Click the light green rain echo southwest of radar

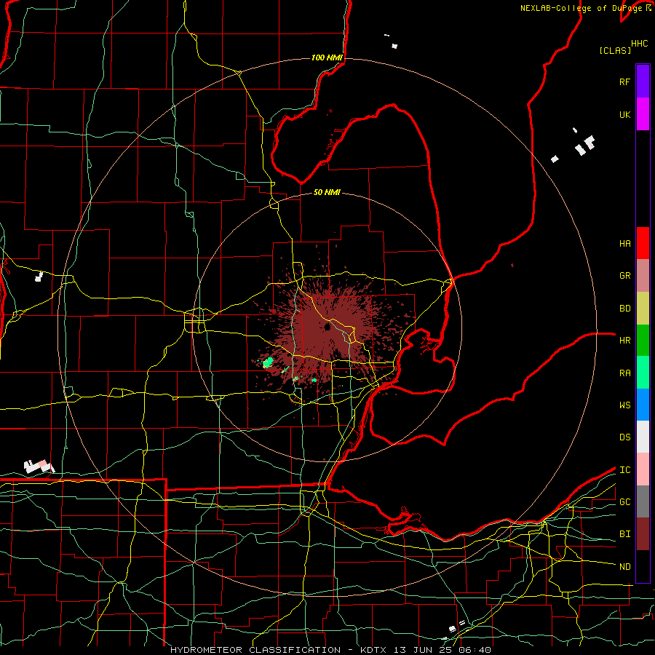267,362
